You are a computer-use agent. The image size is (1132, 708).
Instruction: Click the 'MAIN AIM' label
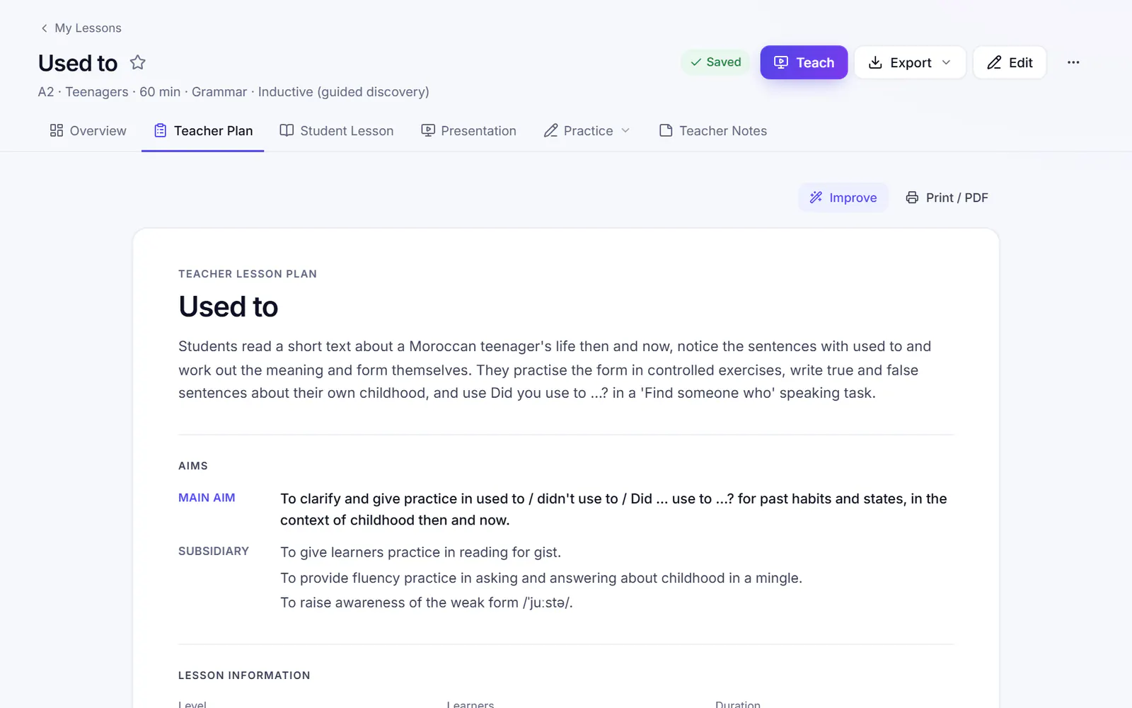click(207, 498)
